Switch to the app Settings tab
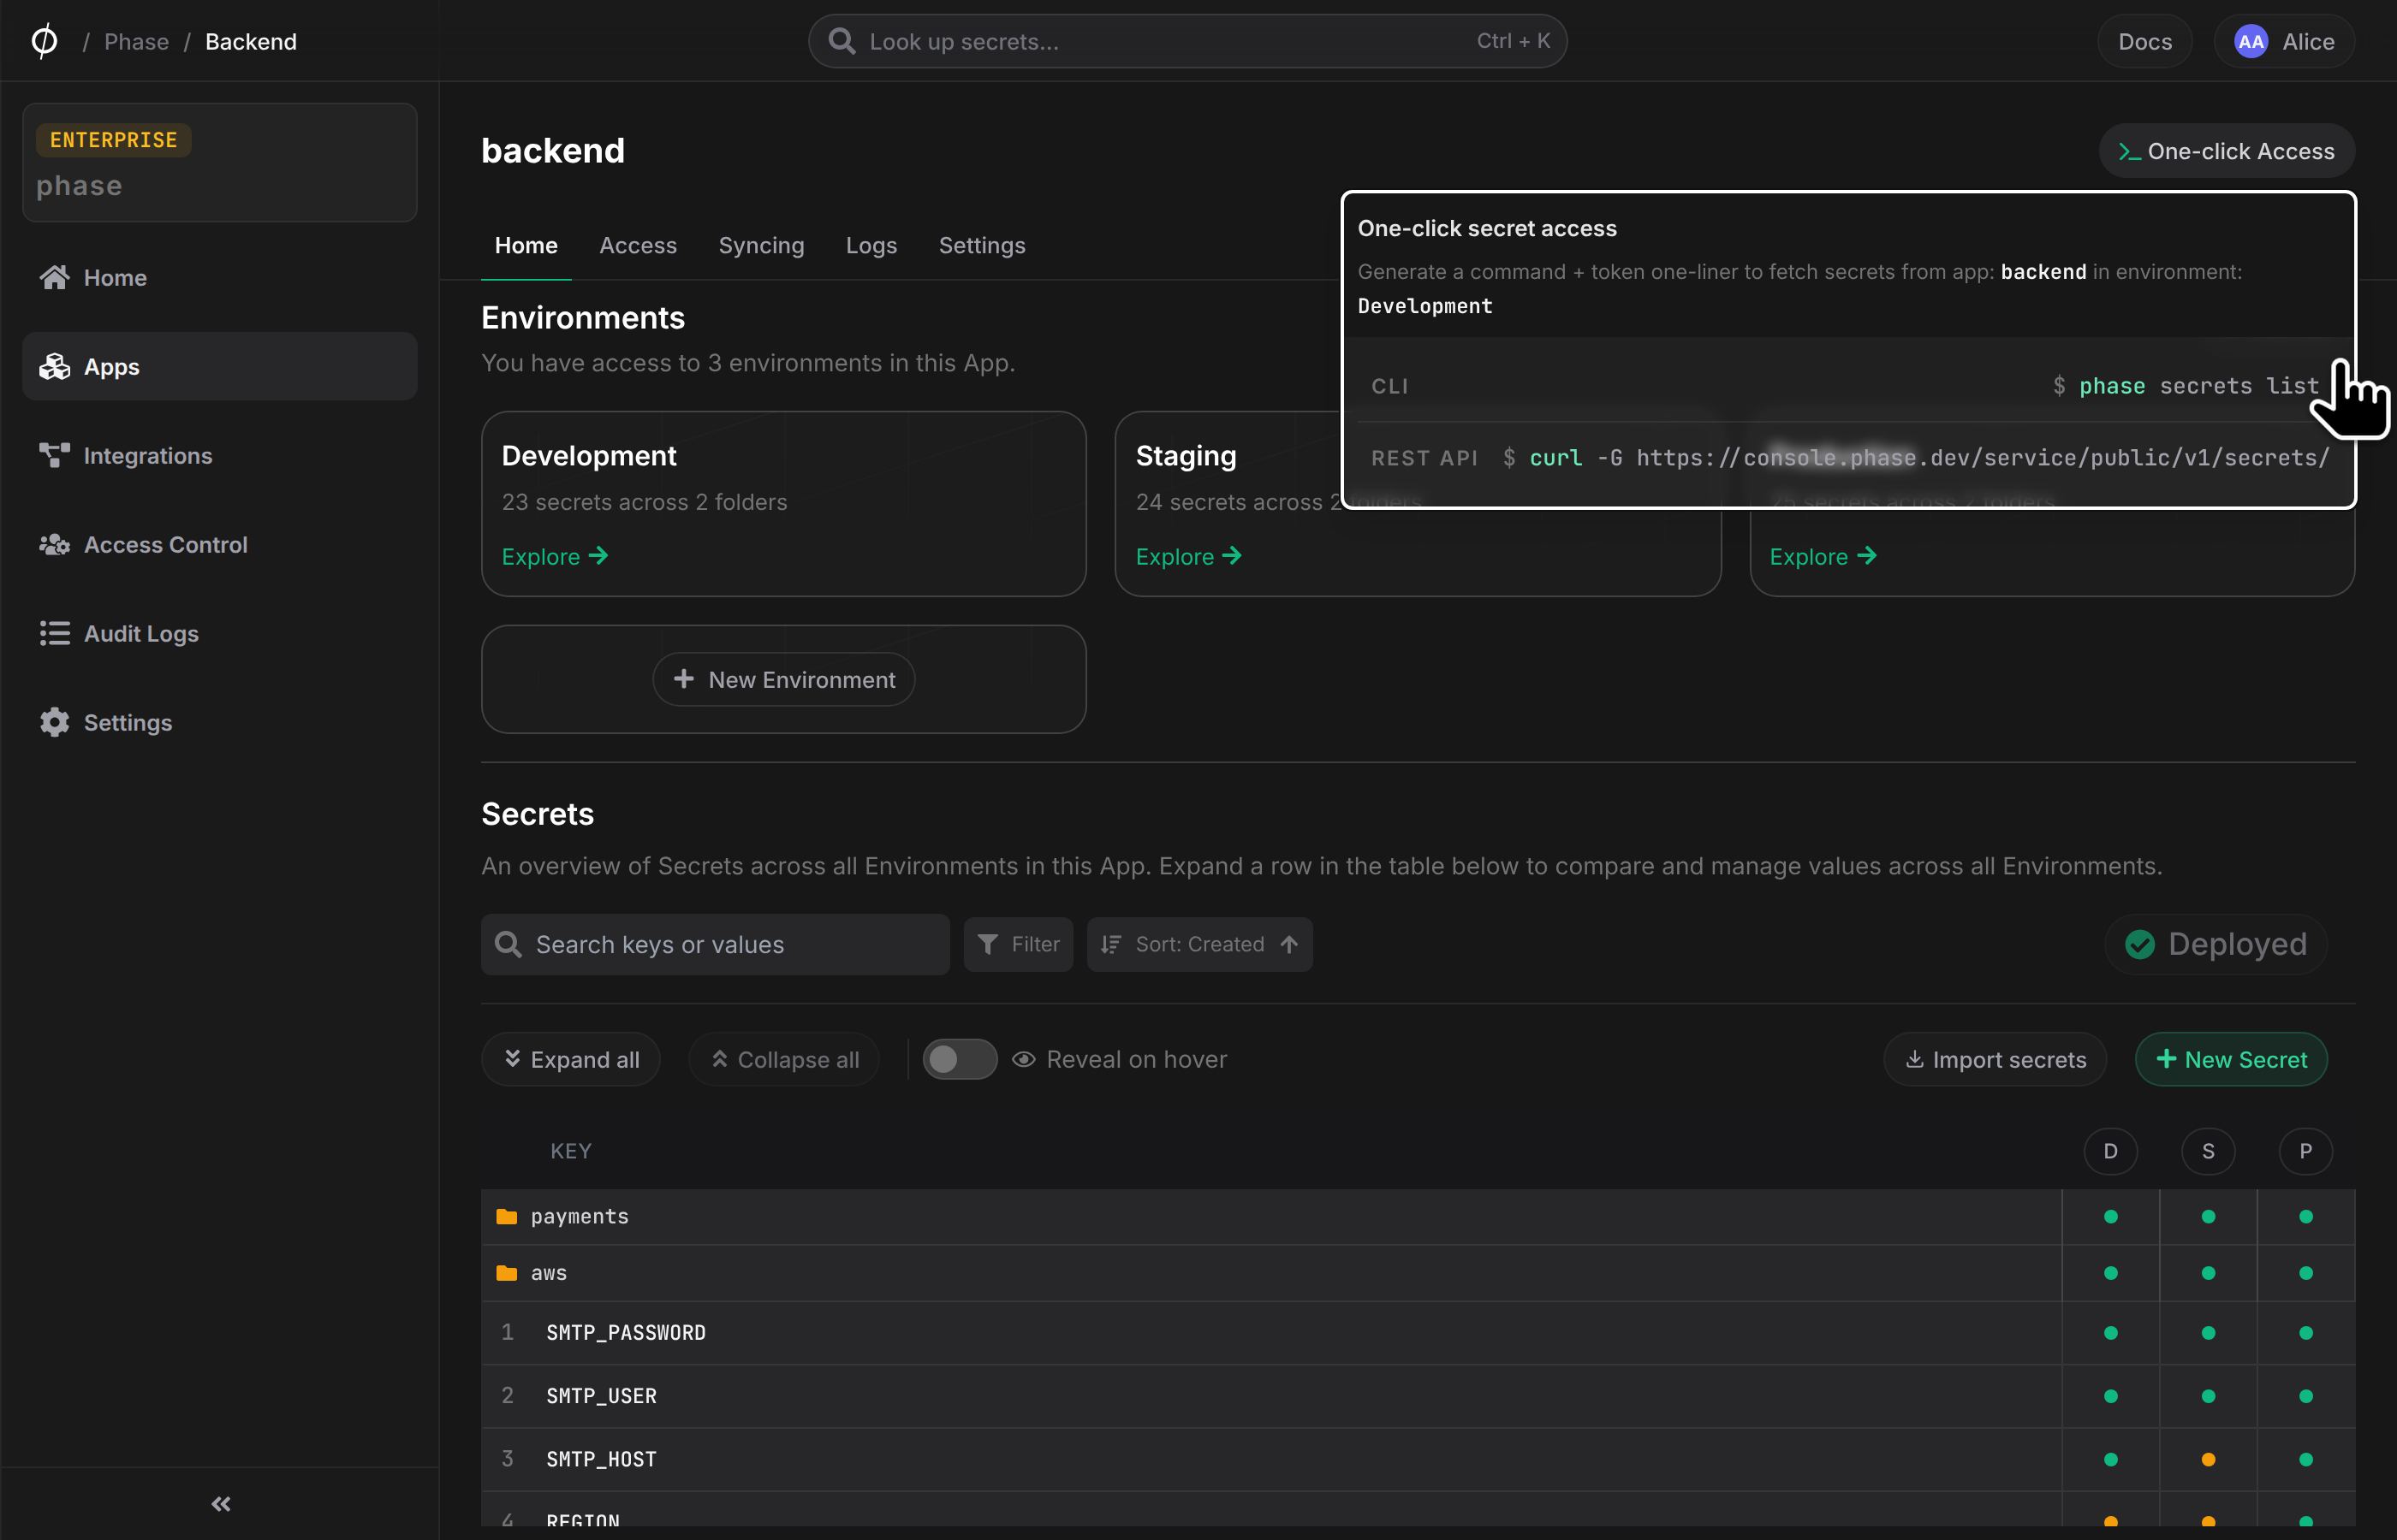Screen dimensions: 2397x1540 (981, 245)
